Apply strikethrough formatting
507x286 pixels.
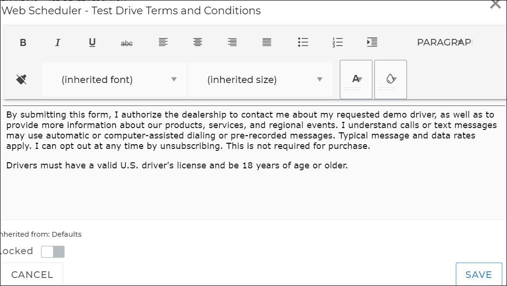pyautogui.click(x=127, y=43)
